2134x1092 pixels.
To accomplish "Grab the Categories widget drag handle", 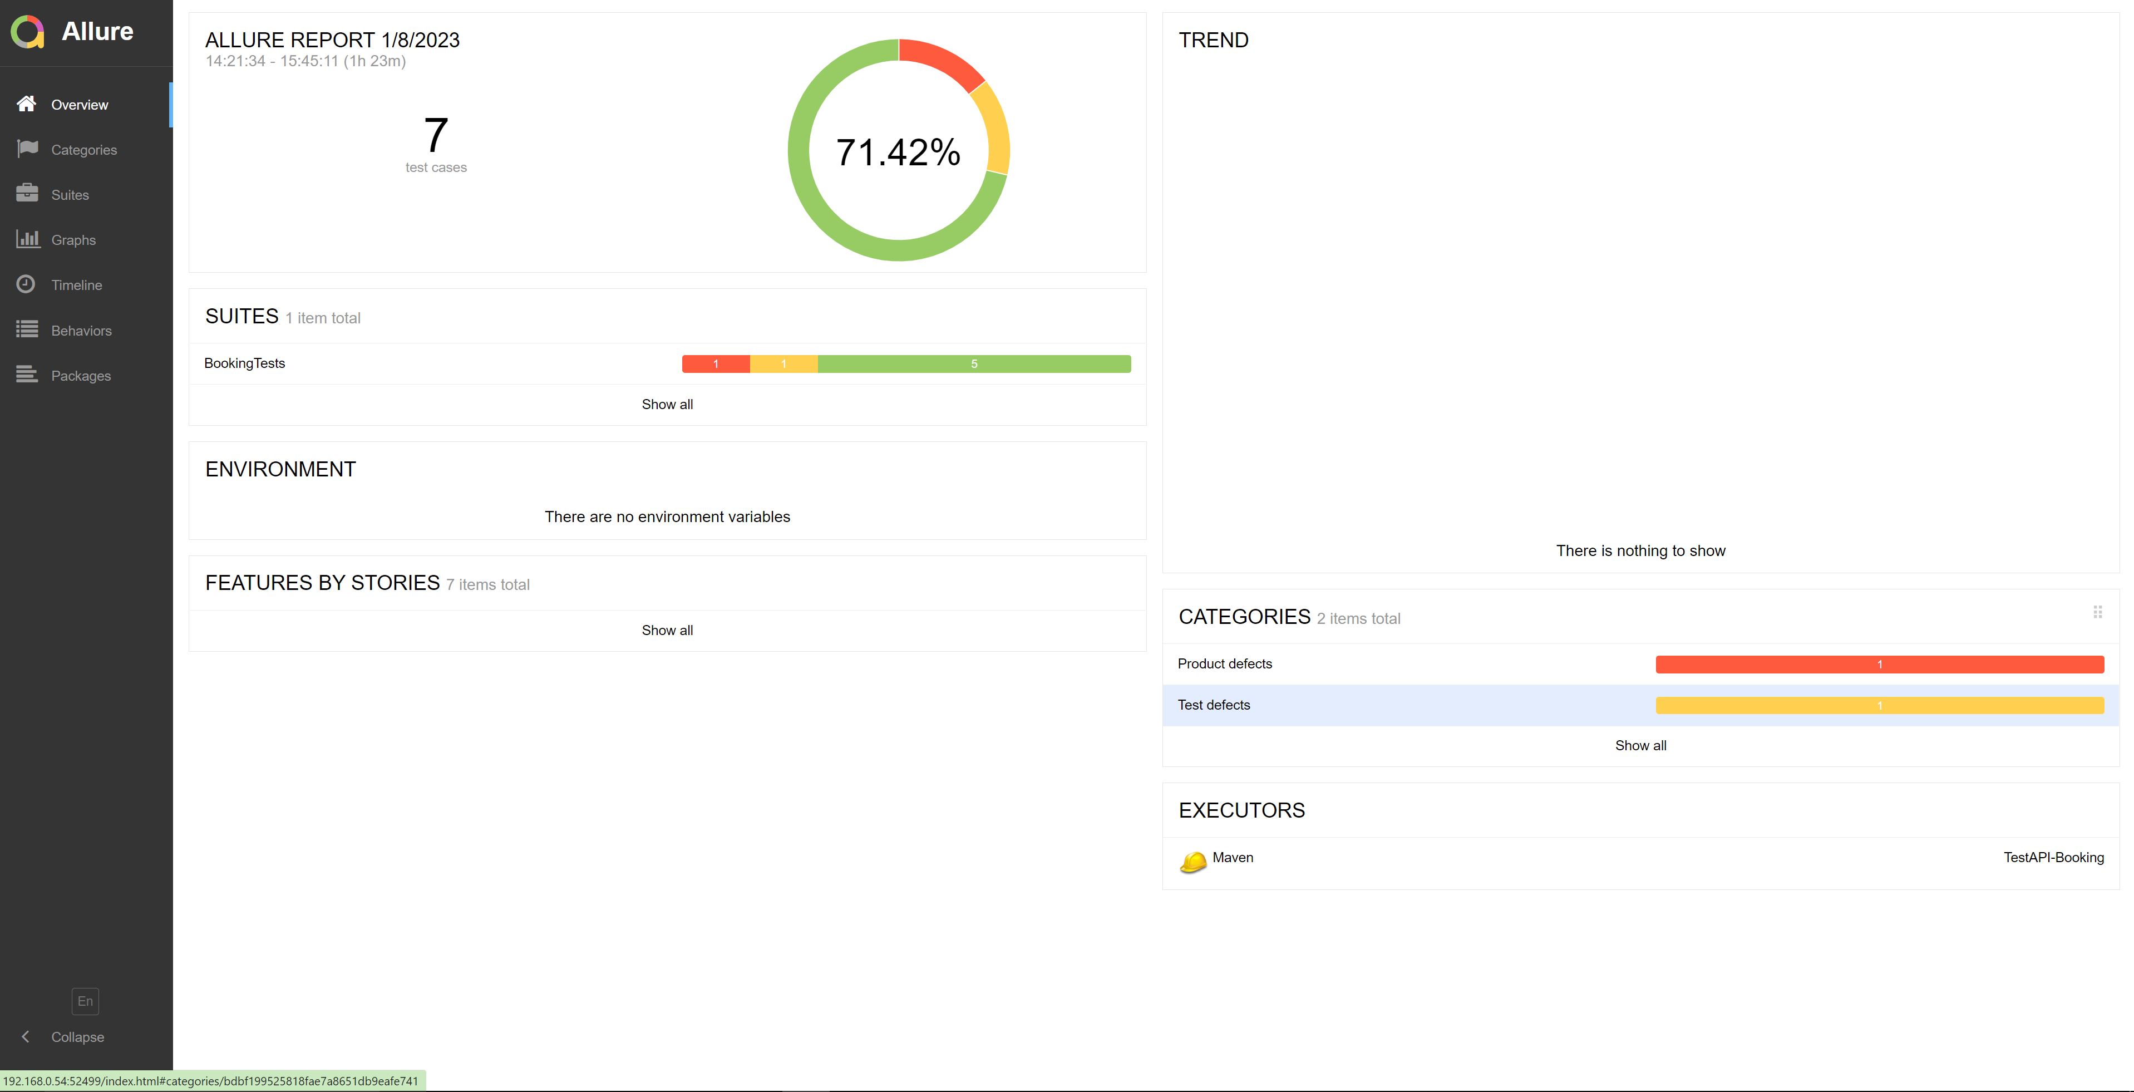I will click(2097, 612).
